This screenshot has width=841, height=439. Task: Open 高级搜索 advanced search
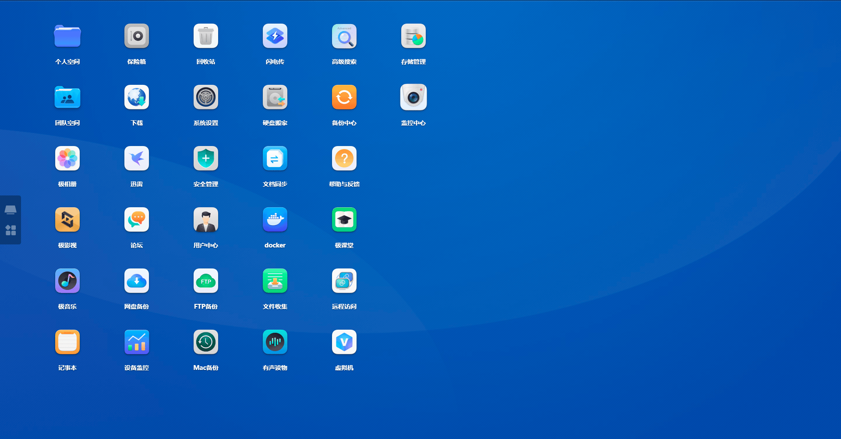[344, 36]
